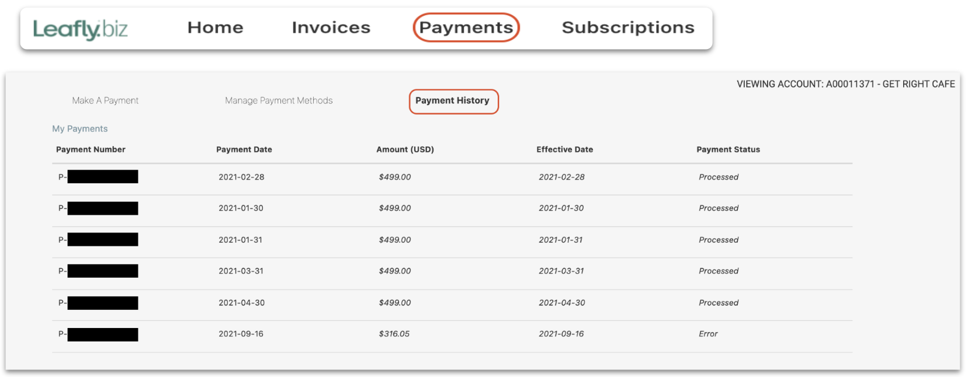The image size is (968, 377).
Task: Click effective date 2021-02-28
Action: coord(561,177)
